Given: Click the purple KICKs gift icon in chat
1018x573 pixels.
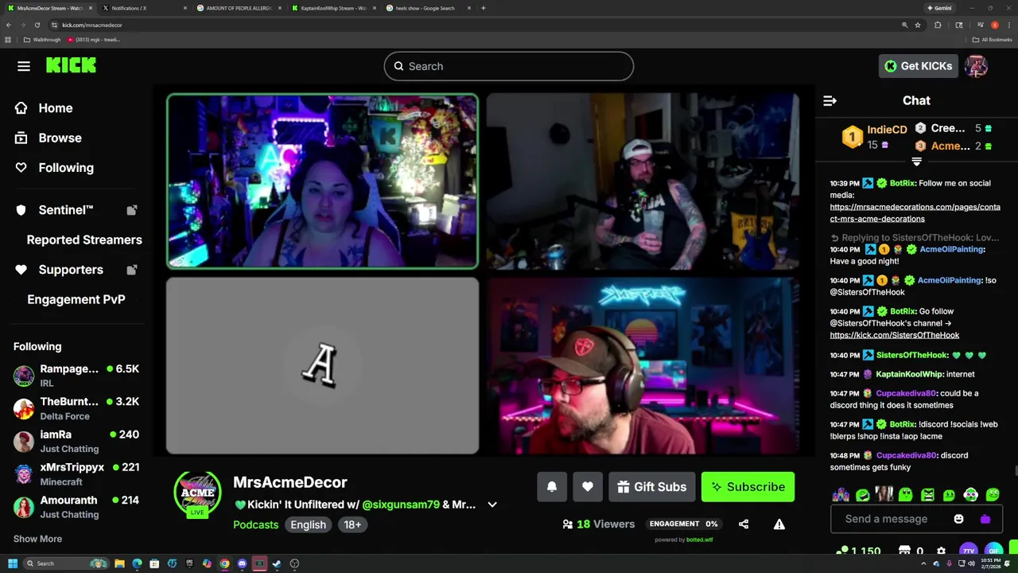Looking at the screenshot, I should (x=985, y=519).
